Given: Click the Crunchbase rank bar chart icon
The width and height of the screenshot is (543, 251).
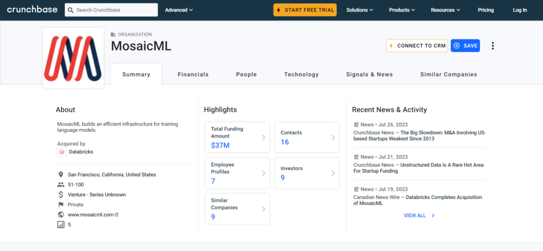Looking at the screenshot, I should [61, 225].
